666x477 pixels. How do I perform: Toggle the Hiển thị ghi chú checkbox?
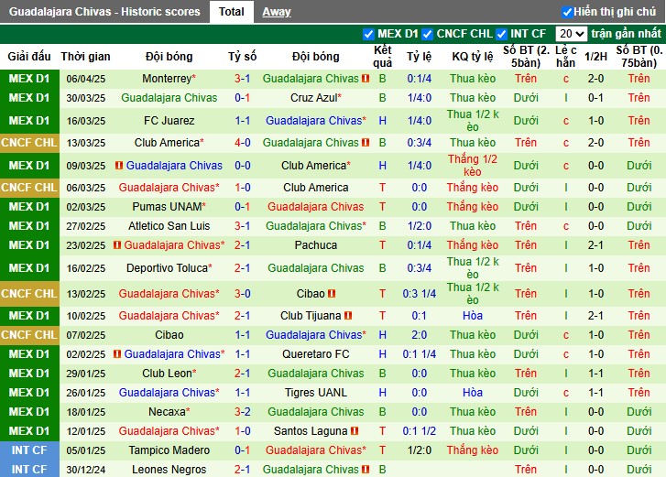[567, 12]
